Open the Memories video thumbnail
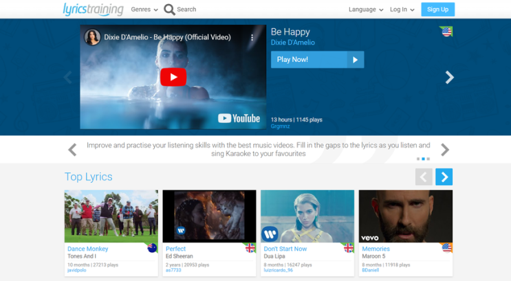This screenshot has height=281, width=511. click(405, 216)
